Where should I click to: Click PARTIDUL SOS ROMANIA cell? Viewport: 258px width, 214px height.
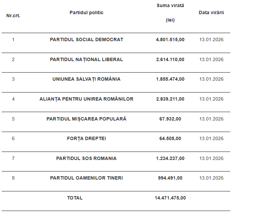pyautogui.click(x=86, y=158)
